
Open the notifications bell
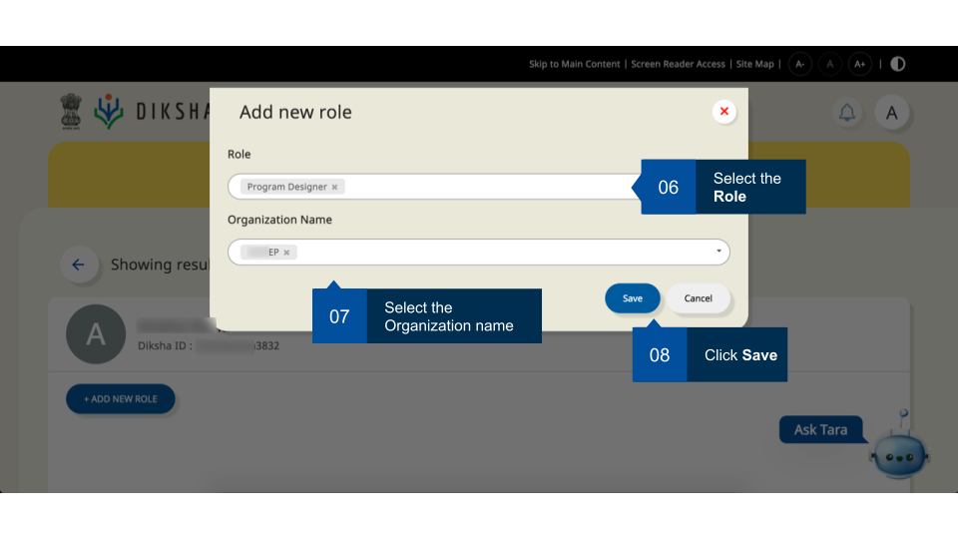(847, 113)
